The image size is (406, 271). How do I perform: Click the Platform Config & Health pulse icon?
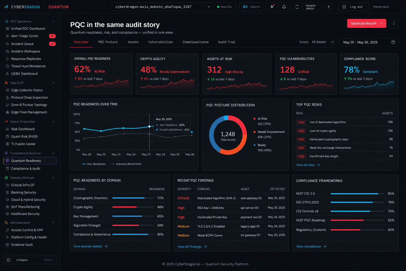point(7,237)
